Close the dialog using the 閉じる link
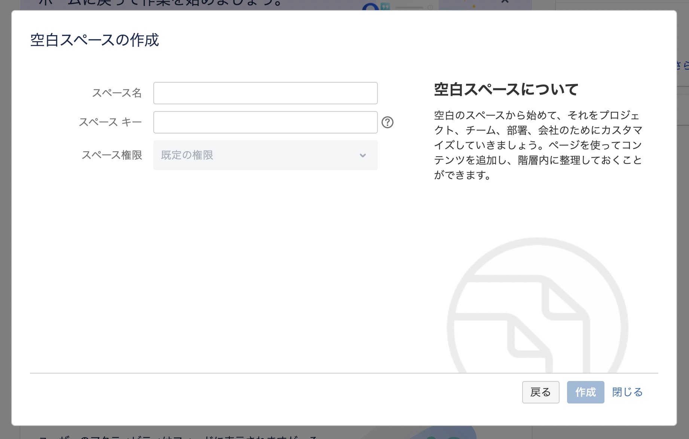This screenshot has height=439, width=689. coord(627,392)
